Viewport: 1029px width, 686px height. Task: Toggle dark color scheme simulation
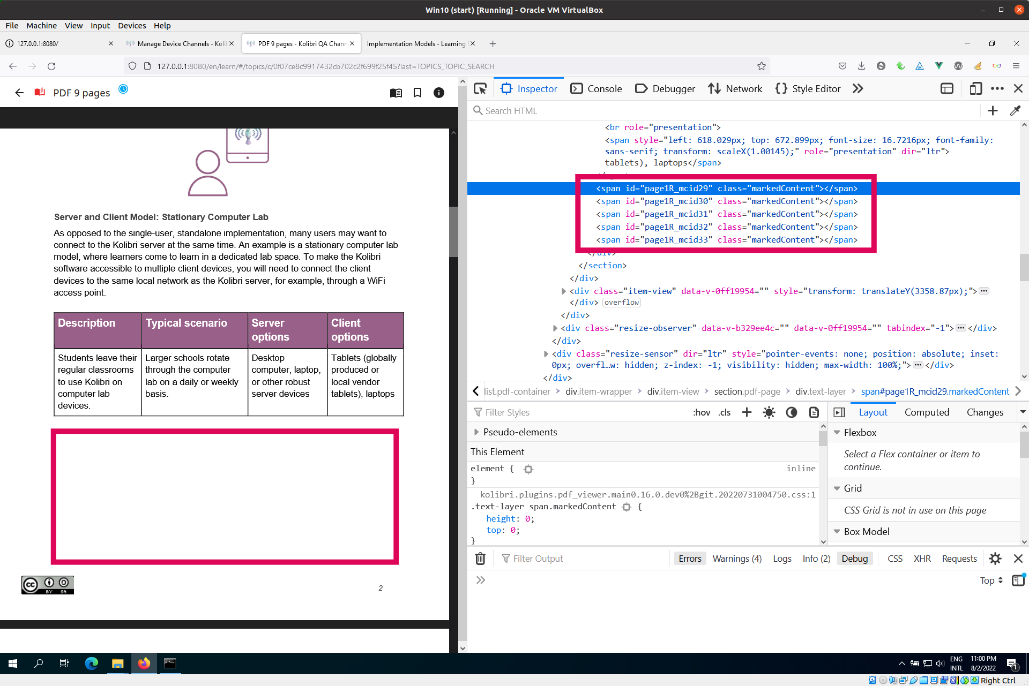[x=792, y=412]
